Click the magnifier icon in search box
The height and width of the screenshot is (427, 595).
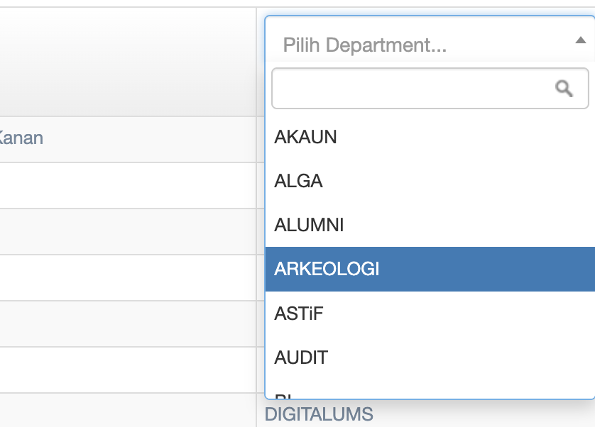564,88
